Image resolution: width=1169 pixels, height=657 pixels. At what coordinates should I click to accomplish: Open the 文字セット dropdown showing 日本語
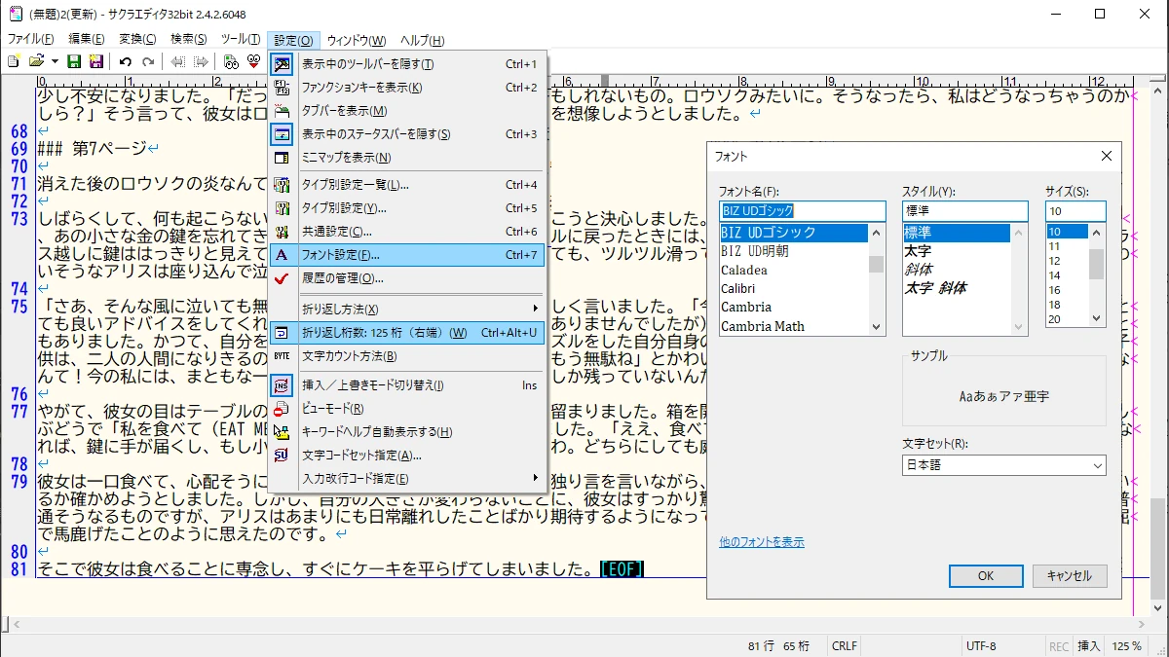click(1003, 465)
